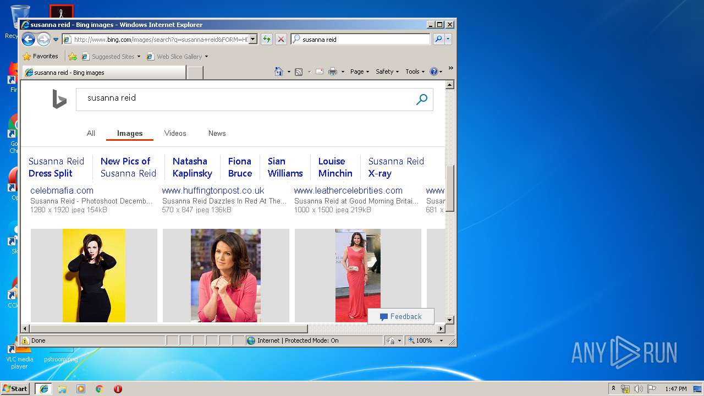Click the horizontal scrollbar left arrow

[x=25, y=328]
